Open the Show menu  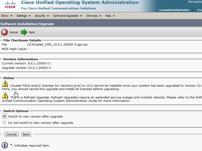coord(7,16)
